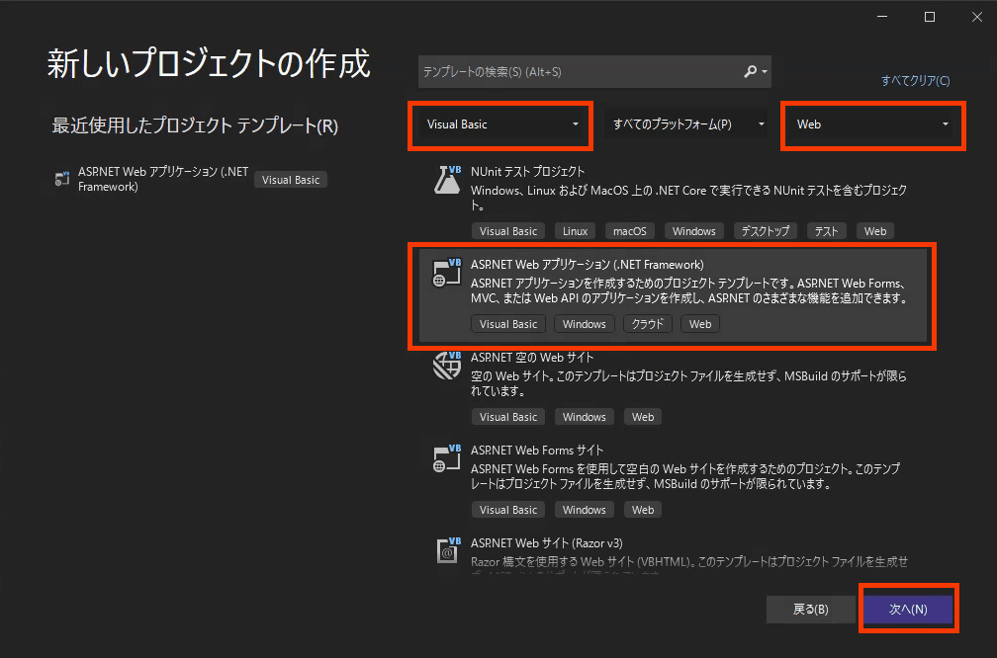Select ASP.NET Web アプリケーション (.NET Framework) template title

click(587, 264)
